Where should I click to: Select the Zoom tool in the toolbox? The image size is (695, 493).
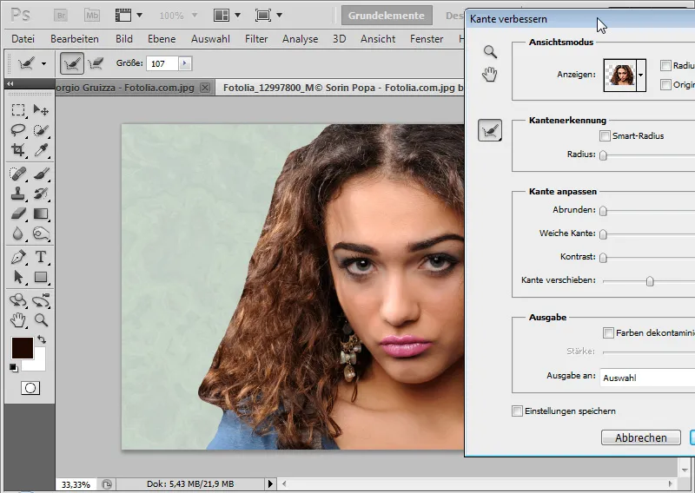(41, 319)
